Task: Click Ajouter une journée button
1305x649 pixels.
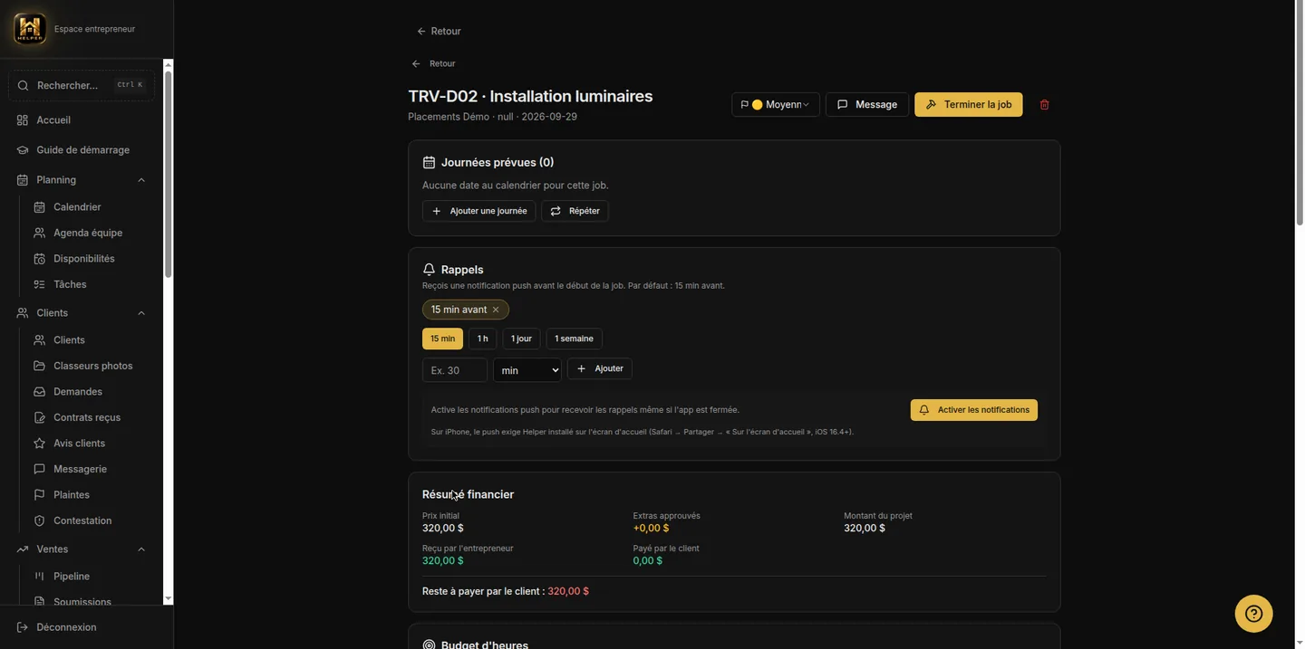Action: pyautogui.click(x=478, y=211)
